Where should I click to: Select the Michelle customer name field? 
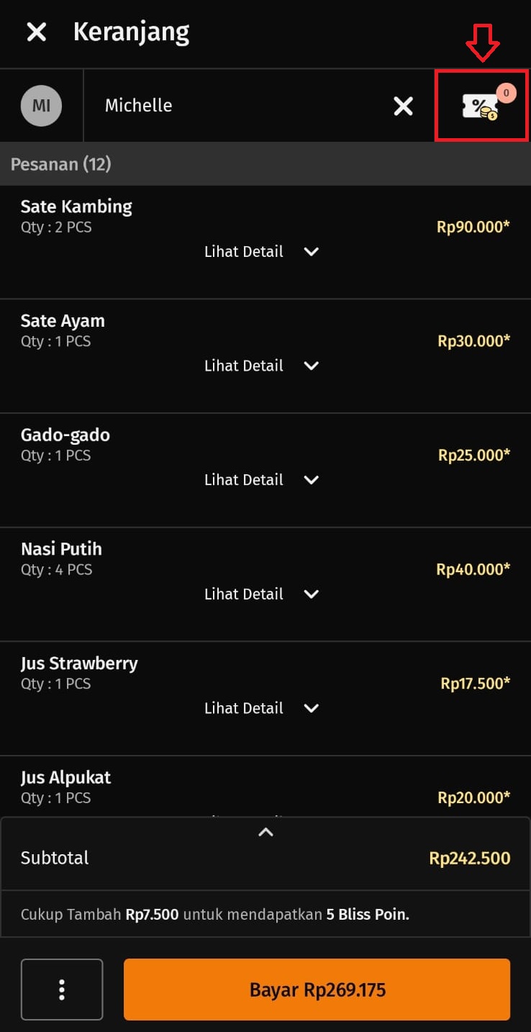138,106
